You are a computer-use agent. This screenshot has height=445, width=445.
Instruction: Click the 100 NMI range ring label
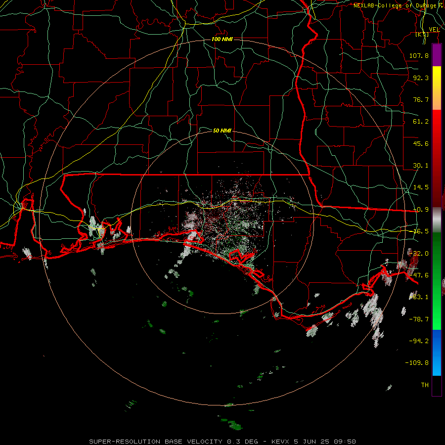(222, 39)
